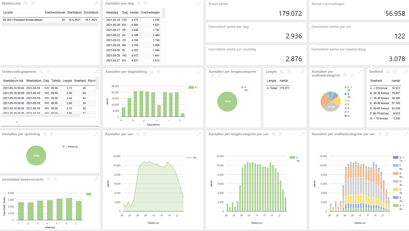Toggle ri Warande legend item
Screen dimensions: 409x231
pyautogui.click(x=70, y=147)
